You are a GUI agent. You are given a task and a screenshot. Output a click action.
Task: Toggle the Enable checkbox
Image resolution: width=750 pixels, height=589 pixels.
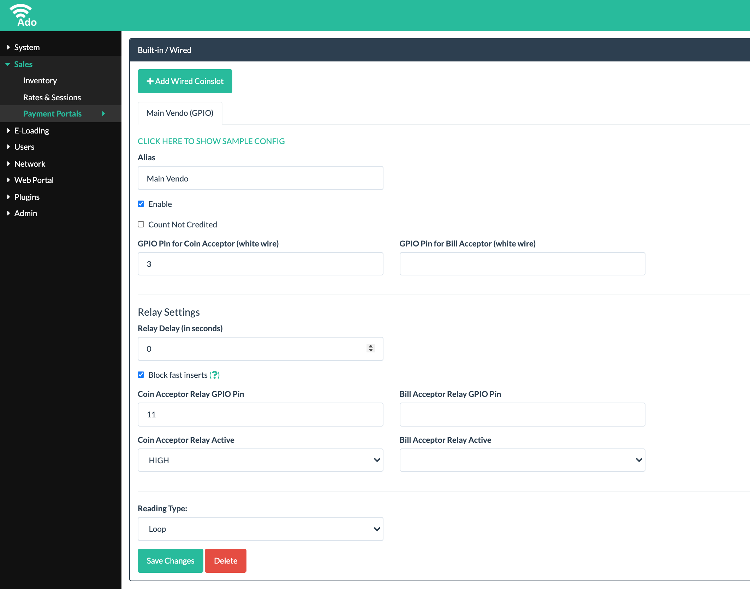[x=141, y=204]
